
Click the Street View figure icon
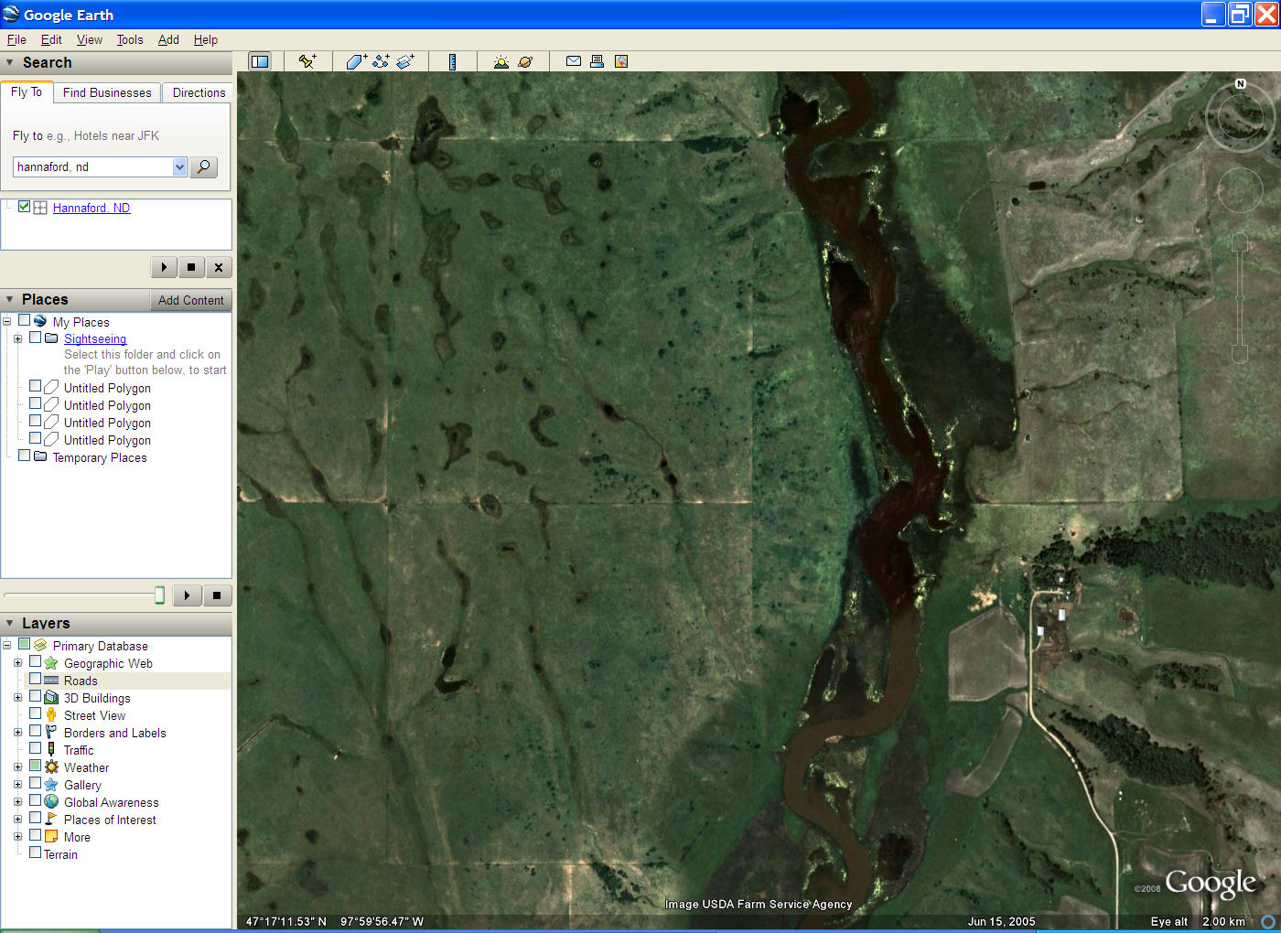(x=51, y=714)
